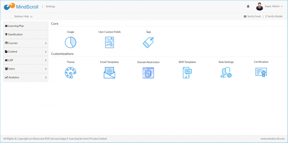Click the Usage label text
The height and width of the screenshot is (143, 288).
coord(71,32)
